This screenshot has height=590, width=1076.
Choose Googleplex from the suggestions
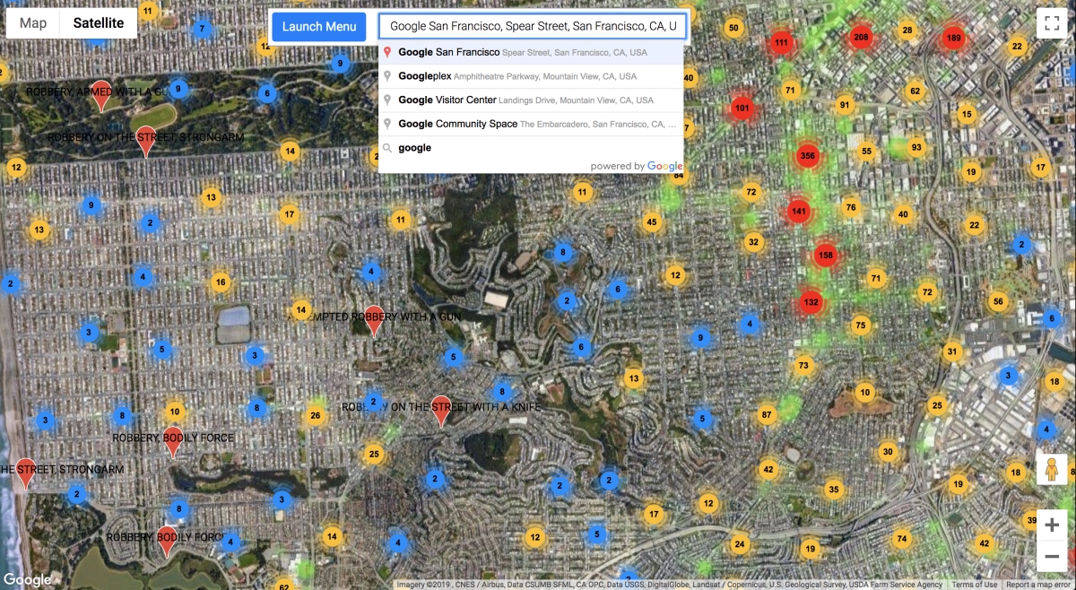pos(531,76)
